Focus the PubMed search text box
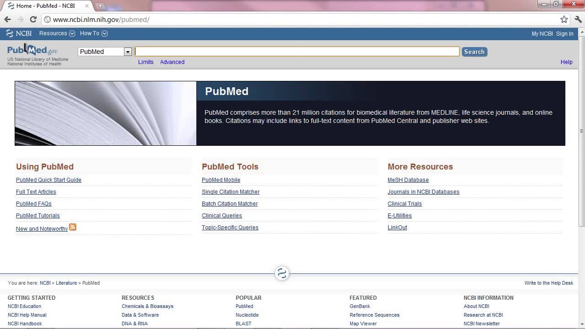 point(297,52)
